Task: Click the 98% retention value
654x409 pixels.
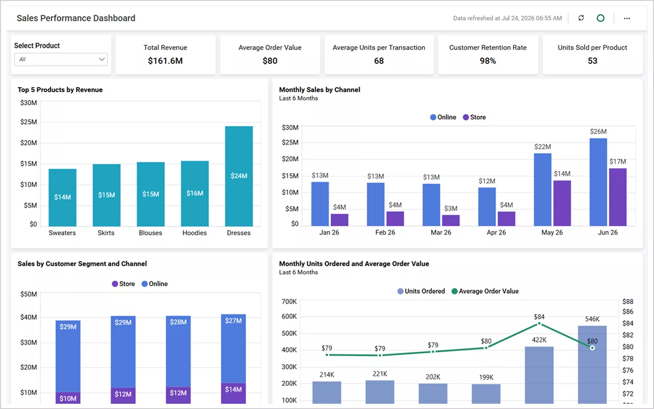Action: [x=488, y=61]
